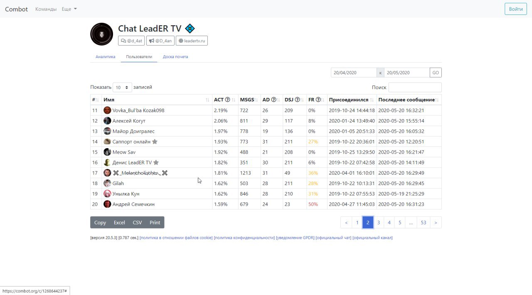Click the Copy export button
The height and width of the screenshot is (295, 532).
coord(100,222)
